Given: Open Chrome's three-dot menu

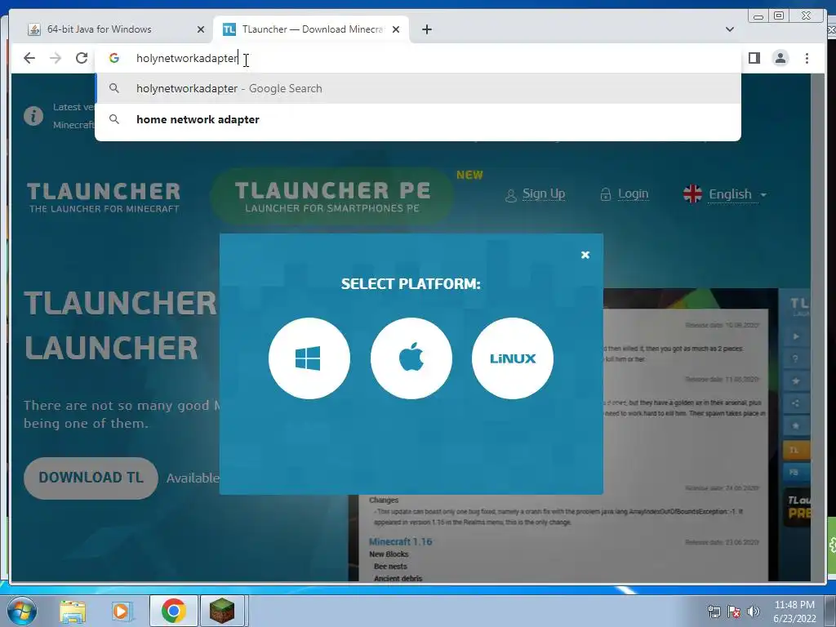Looking at the screenshot, I should tap(807, 58).
